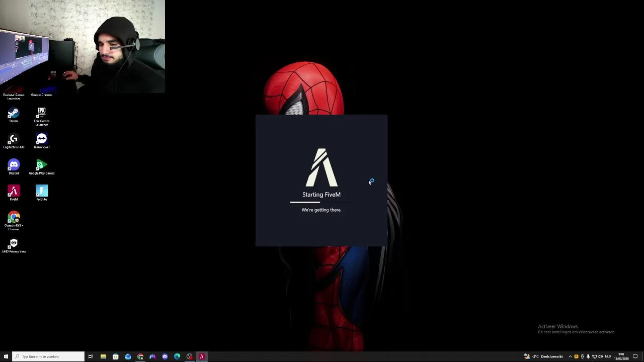Open Microsoft Store from the taskbar
Viewport: 644px width, 362px height.
tap(115, 356)
